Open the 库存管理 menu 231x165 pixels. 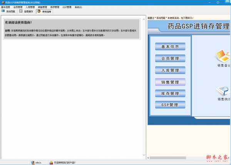point(55,7)
